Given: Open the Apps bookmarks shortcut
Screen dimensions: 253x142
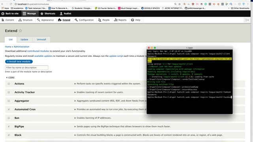Looking at the screenshot, I should (x=5, y=8).
